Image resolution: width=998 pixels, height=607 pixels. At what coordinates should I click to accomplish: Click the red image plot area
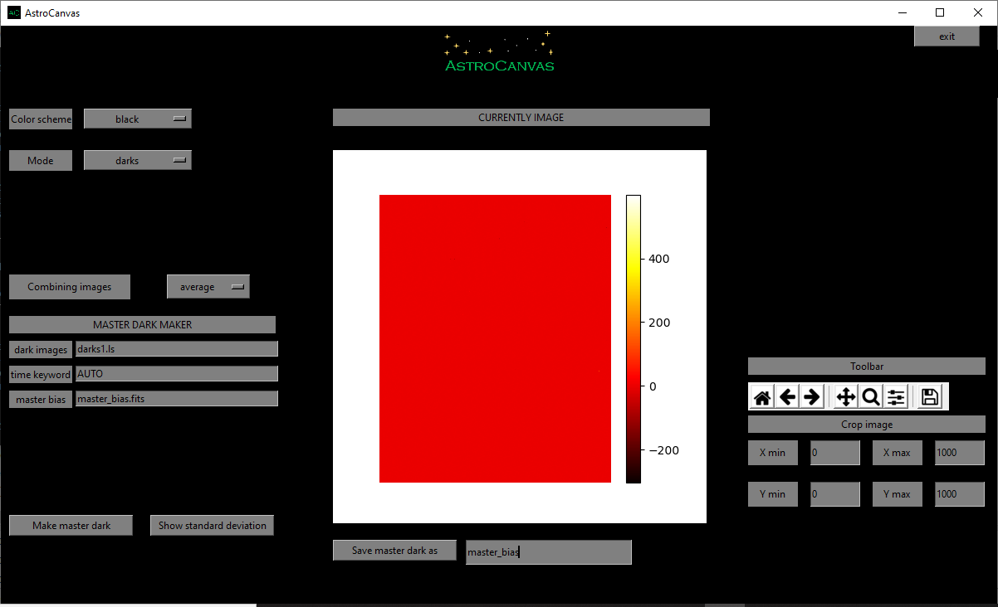point(496,338)
